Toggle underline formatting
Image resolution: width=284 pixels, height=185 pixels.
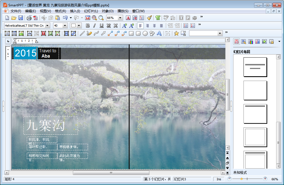tap(102, 26)
